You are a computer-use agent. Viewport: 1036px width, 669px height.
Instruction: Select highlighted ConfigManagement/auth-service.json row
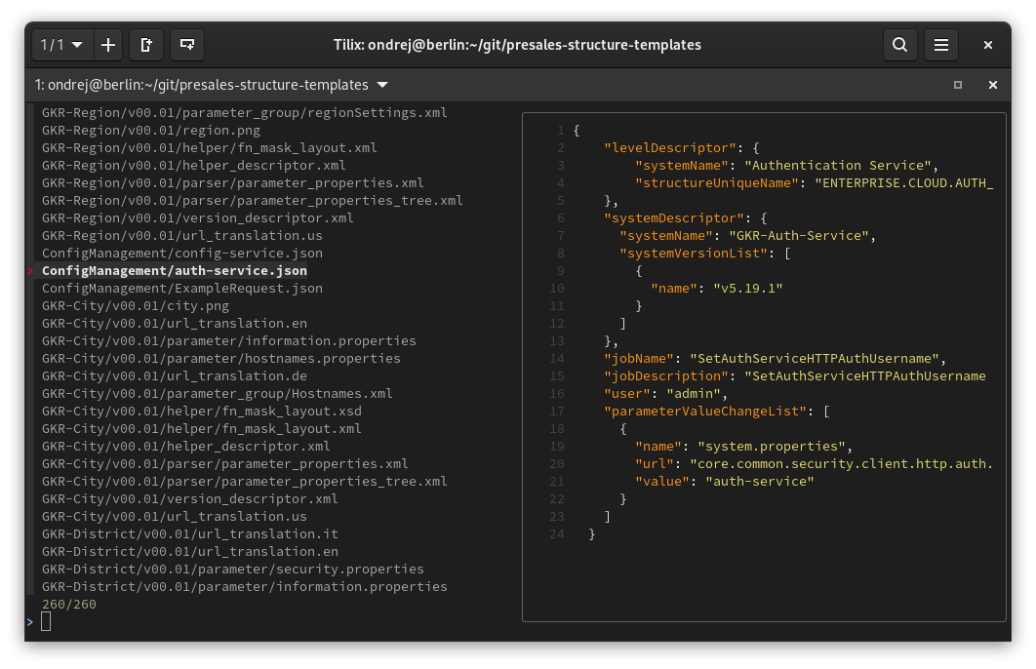tap(175, 271)
